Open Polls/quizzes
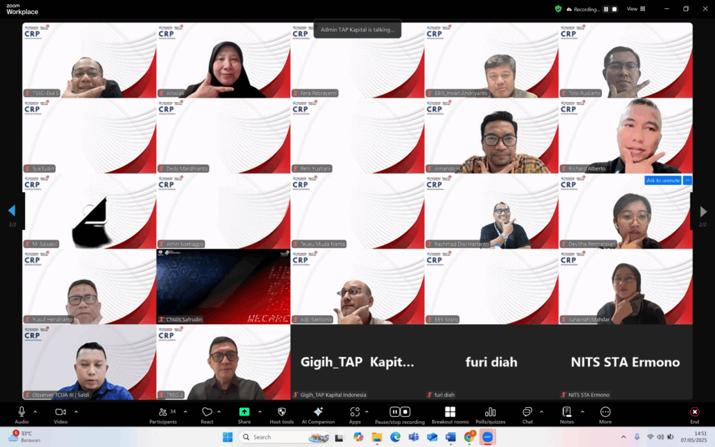 pos(491,415)
